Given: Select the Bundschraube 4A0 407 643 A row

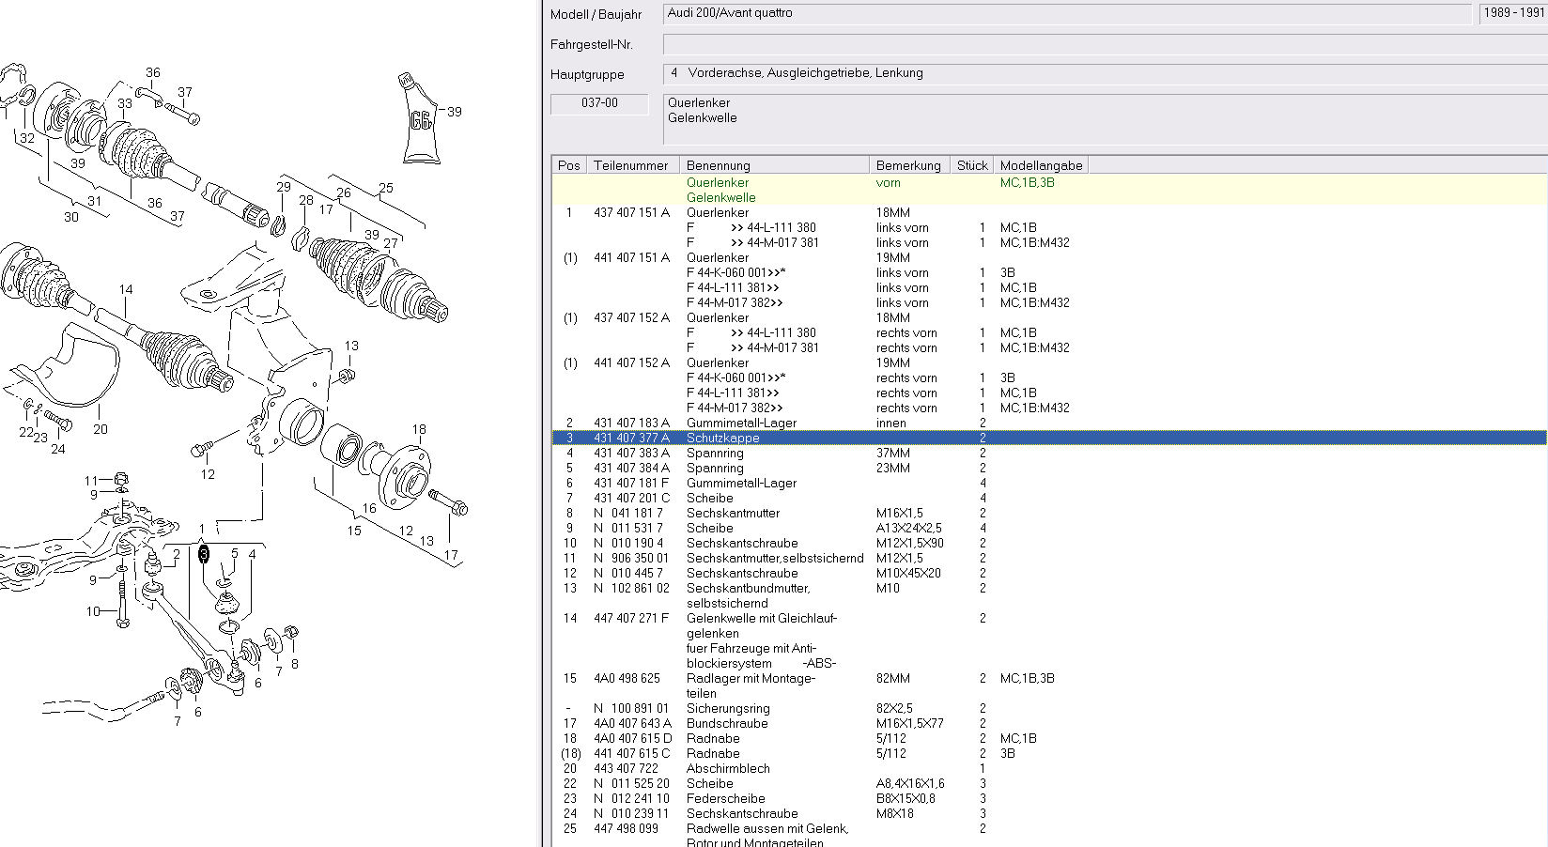Looking at the screenshot, I should [727, 723].
